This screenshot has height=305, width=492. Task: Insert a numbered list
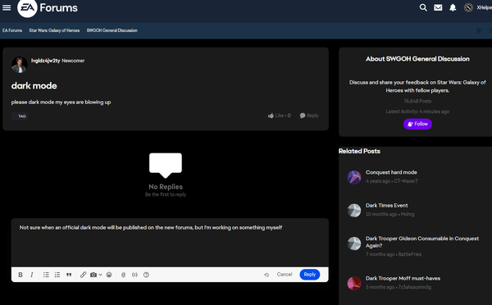click(x=57, y=275)
